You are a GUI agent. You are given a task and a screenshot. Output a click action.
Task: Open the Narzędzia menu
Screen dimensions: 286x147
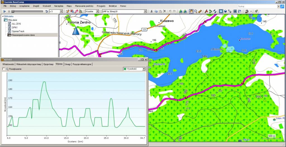pos(59,6)
